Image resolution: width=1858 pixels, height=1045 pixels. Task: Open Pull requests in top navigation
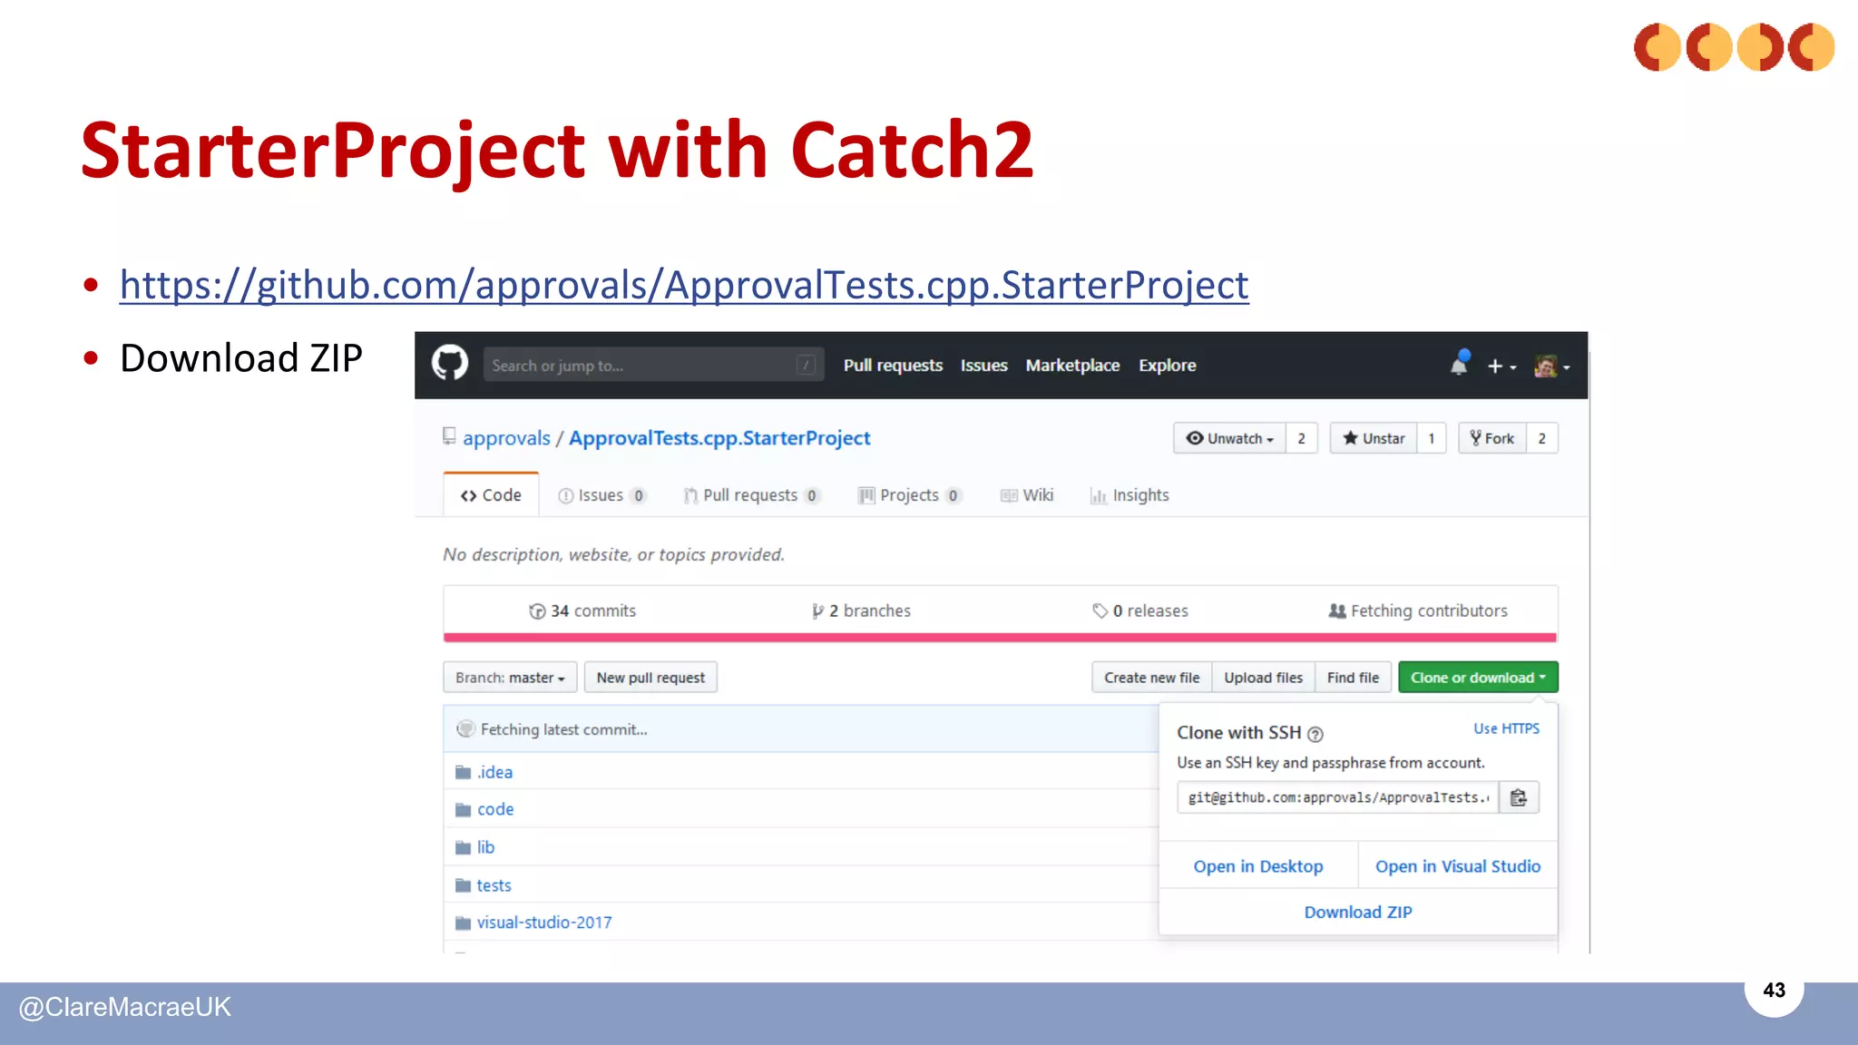tap(893, 365)
